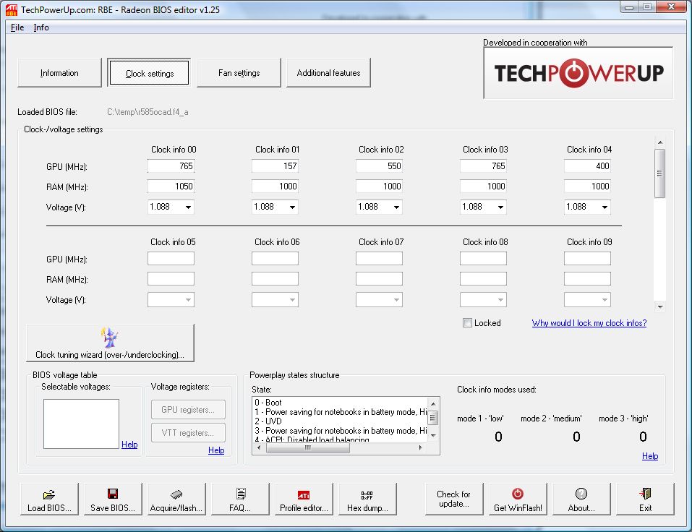The image size is (692, 532).
Task: Expand Clock info 00 voltage dropdown
Action: (171, 207)
